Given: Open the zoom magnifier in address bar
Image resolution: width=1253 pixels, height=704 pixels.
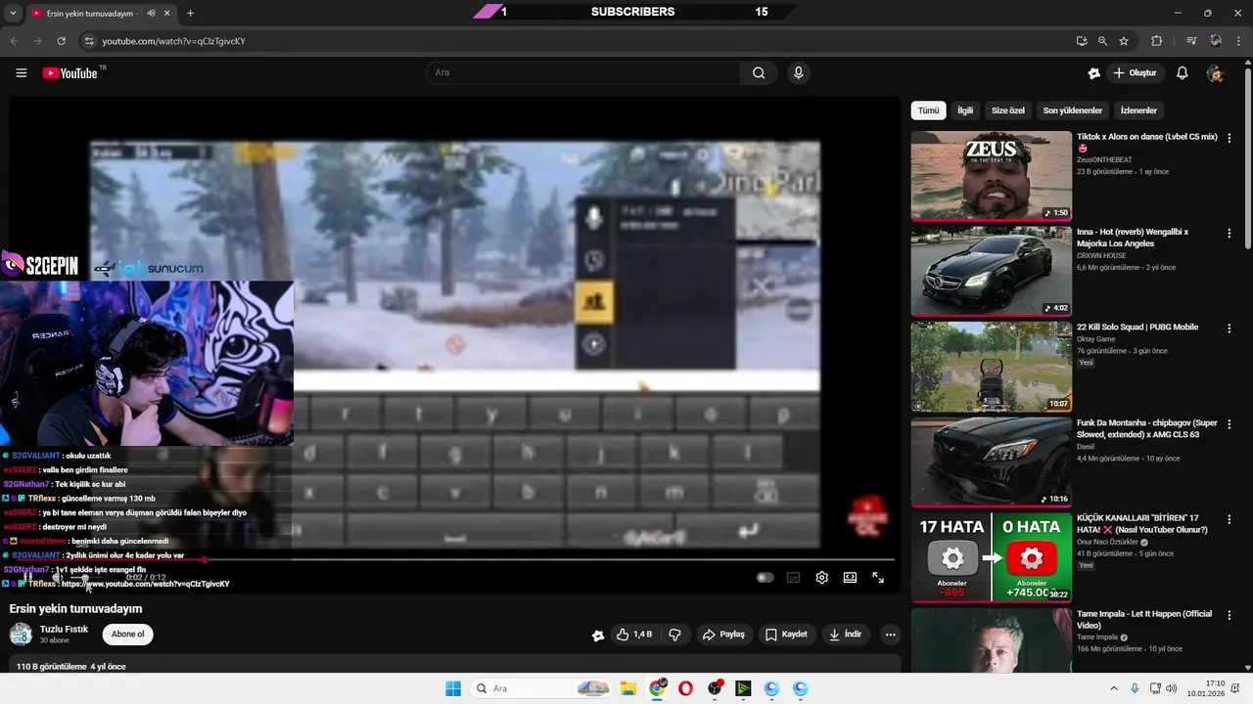Looking at the screenshot, I should pos(1102,41).
